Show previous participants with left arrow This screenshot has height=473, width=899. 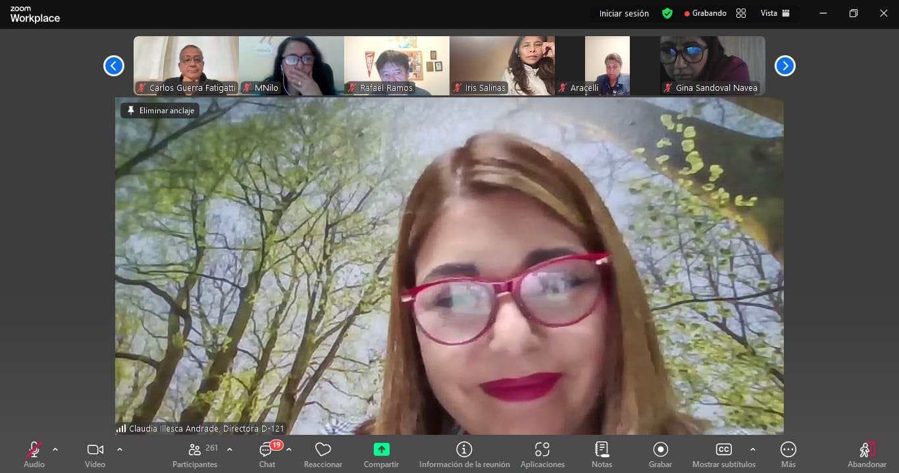click(114, 66)
